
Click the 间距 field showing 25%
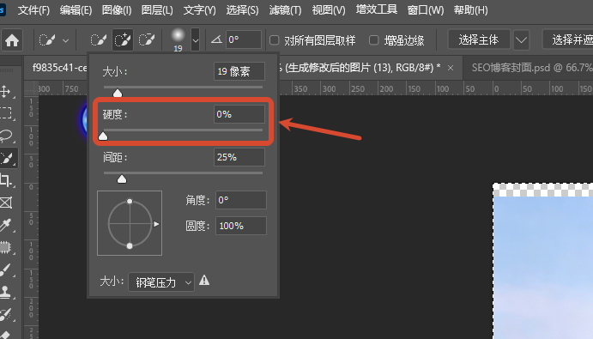(x=239, y=157)
